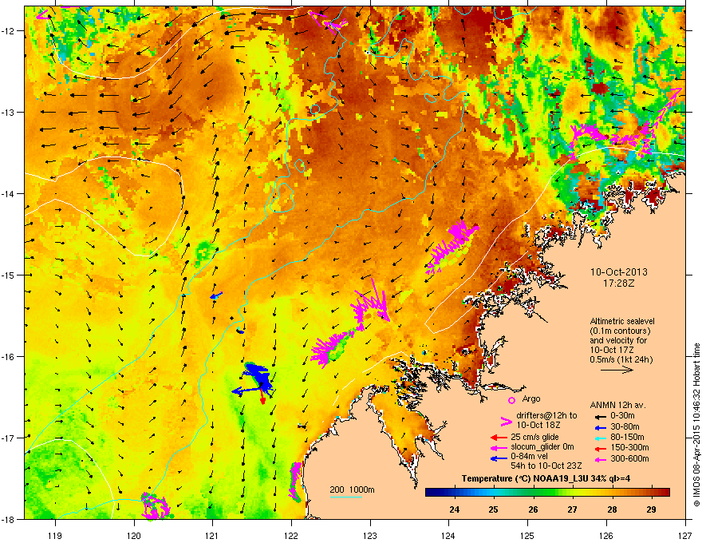Click the 10-Oct-2013 date label
Screen dimensions: 702x543
(x=619, y=272)
